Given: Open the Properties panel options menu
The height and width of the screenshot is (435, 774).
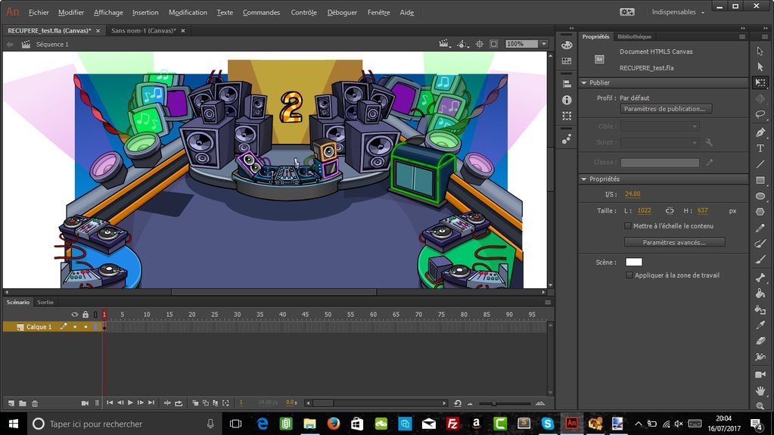Looking at the screenshot, I should pyautogui.click(x=742, y=36).
